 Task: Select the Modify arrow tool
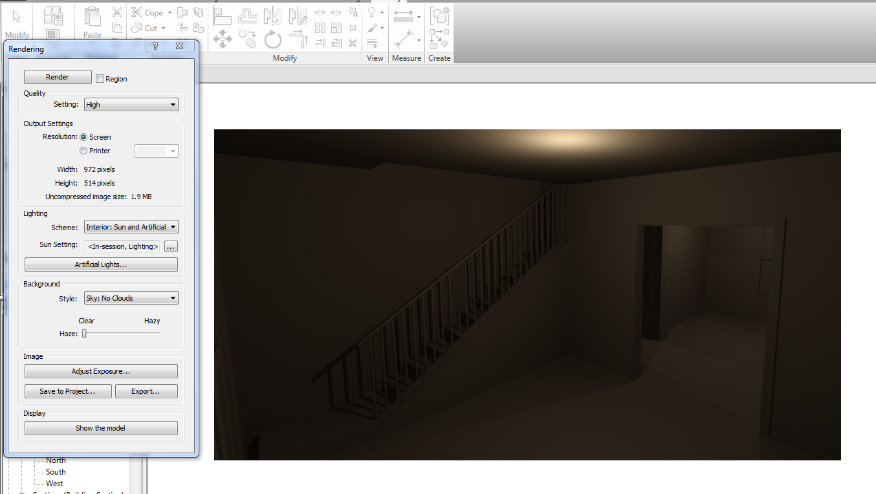pyautogui.click(x=17, y=17)
